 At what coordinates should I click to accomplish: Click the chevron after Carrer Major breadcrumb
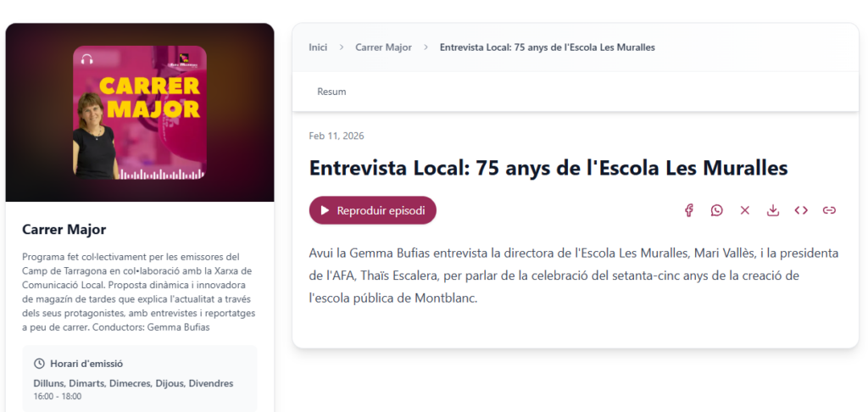point(426,47)
